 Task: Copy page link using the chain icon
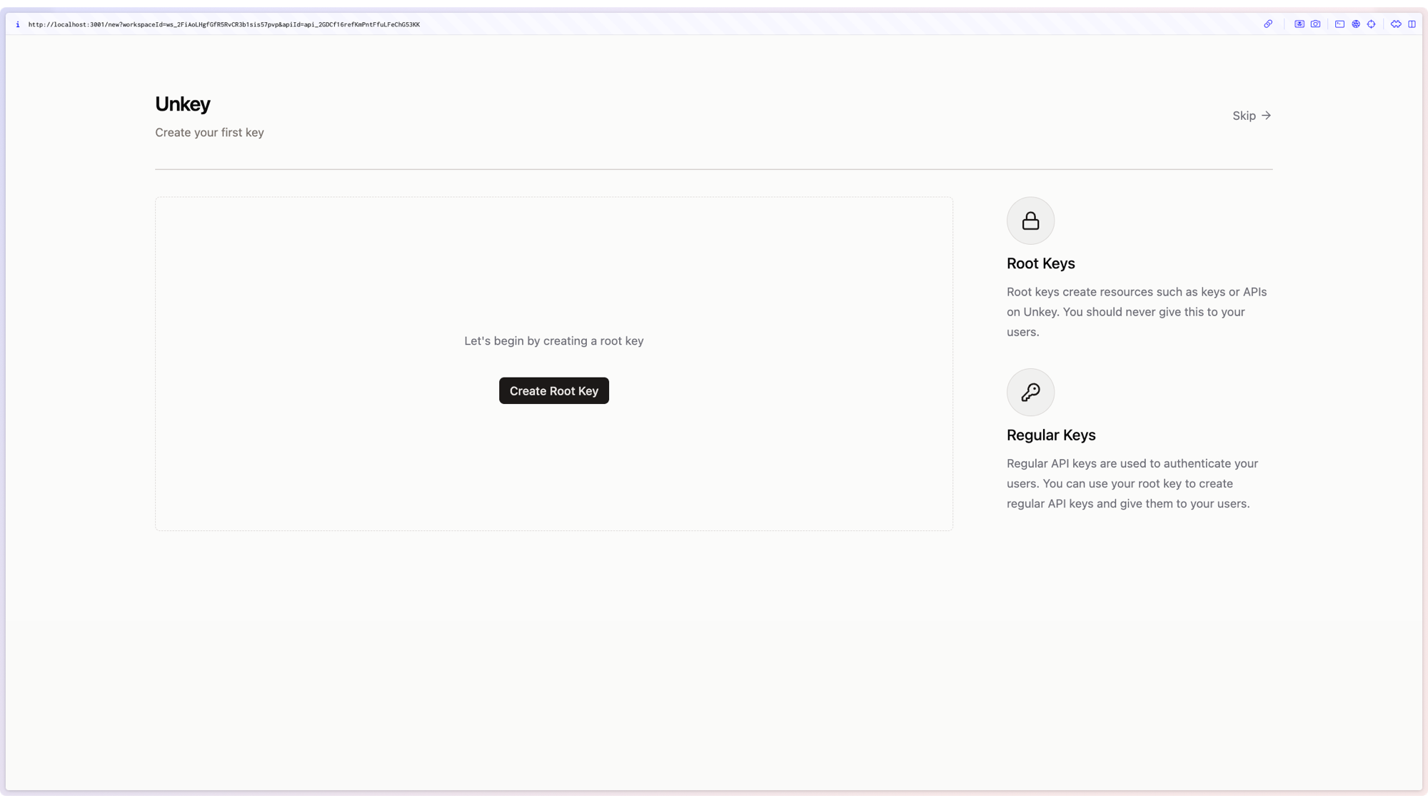click(x=1268, y=24)
